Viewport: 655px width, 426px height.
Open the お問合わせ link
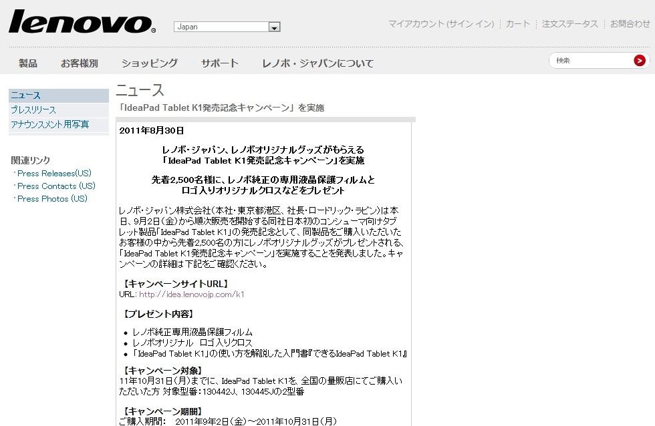pyautogui.click(x=630, y=24)
